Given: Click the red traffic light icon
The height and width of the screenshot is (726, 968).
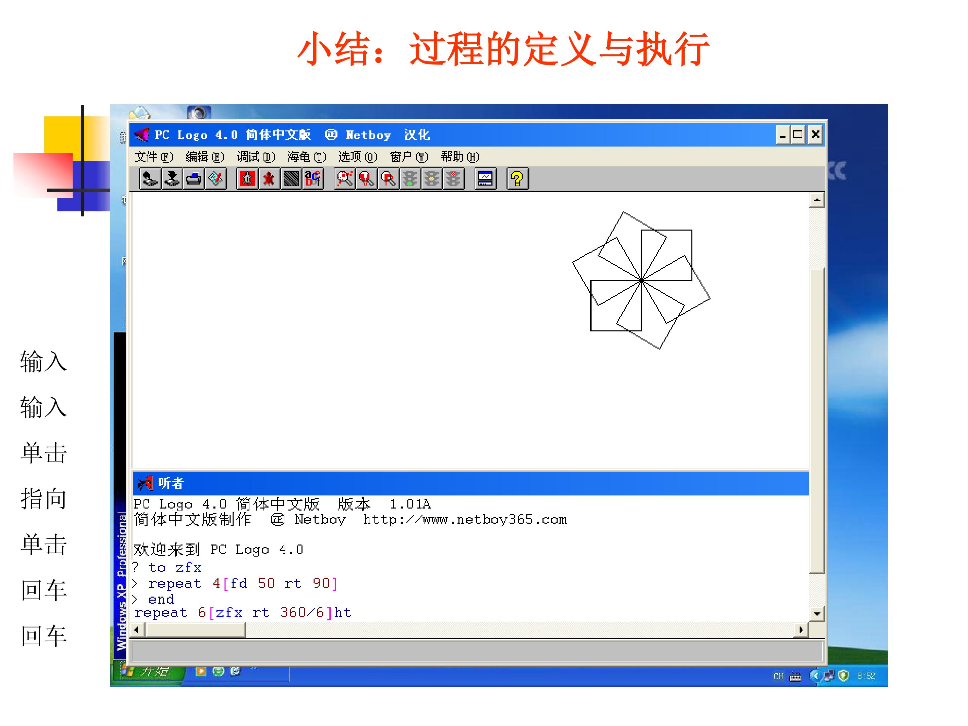Looking at the screenshot, I should point(453,178).
